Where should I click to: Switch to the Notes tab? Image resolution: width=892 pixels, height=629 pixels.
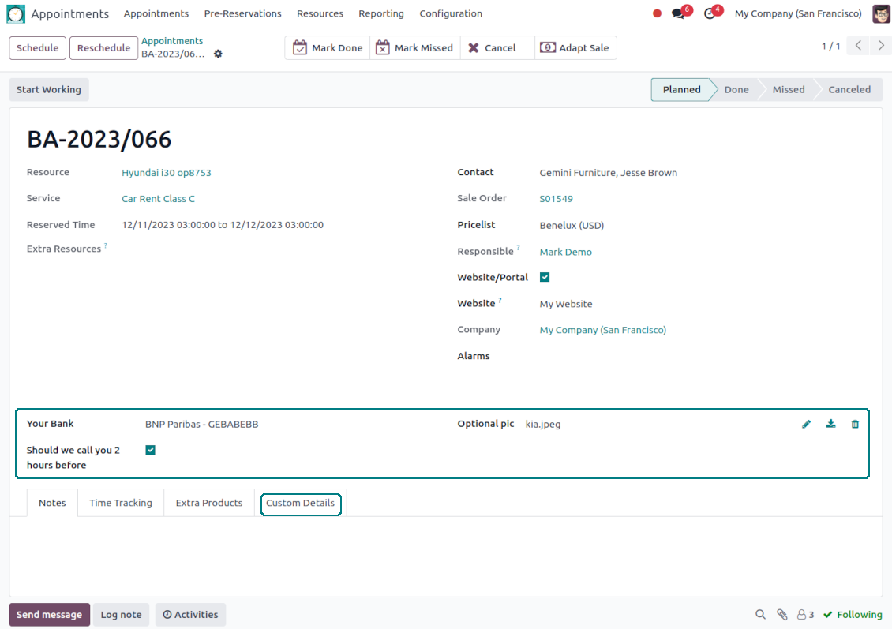click(52, 503)
